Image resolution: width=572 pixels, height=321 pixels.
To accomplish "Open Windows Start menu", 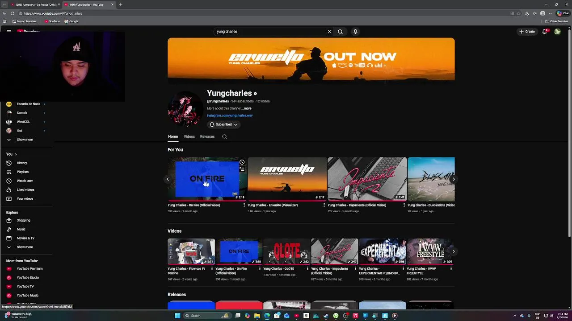I will click(x=177, y=316).
